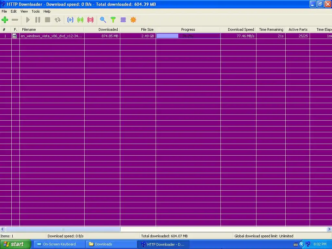Open the File menu
The width and height of the screenshot is (332, 249).
click(x=4, y=11)
